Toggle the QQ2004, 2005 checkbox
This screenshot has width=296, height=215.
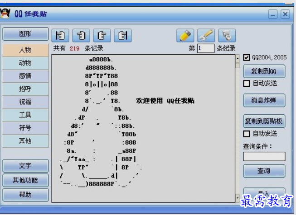[246, 57]
